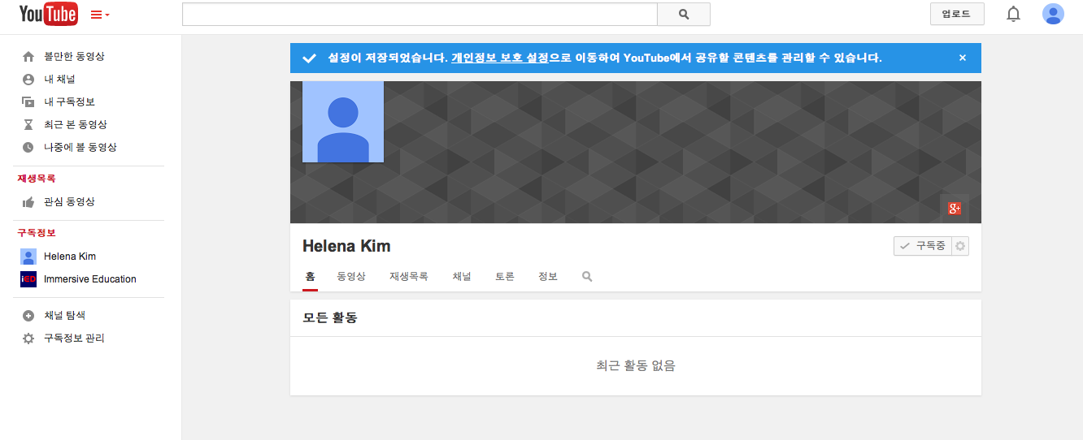
Task: Open 채널 탐색 browse channels link
Action: click(x=64, y=316)
